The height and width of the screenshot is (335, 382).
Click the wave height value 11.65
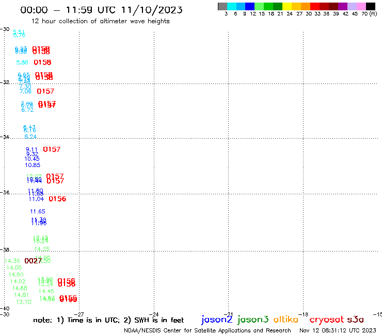[38, 211]
